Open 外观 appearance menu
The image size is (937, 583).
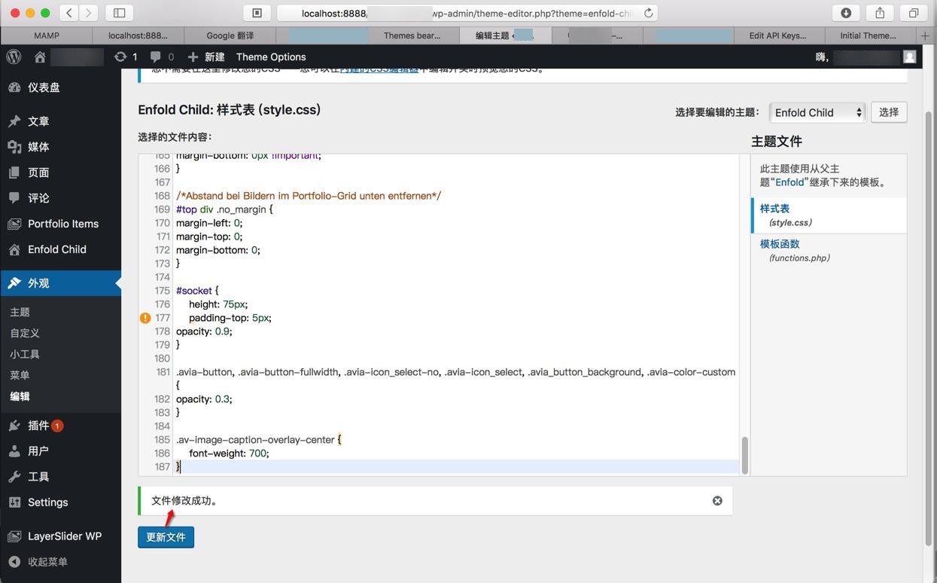pos(60,283)
